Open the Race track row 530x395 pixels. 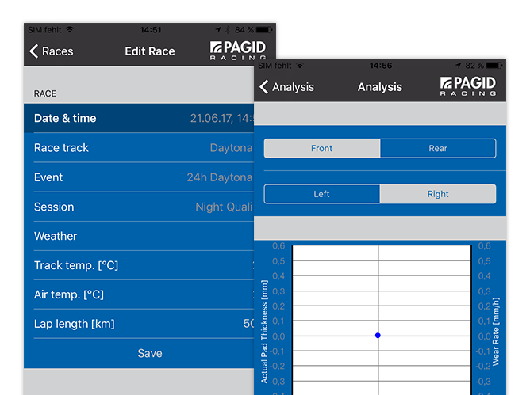[139, 148]
